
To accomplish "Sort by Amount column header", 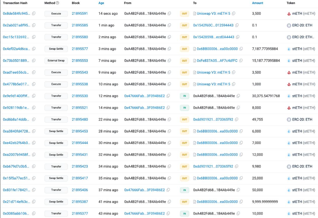I will click(257, 3).
